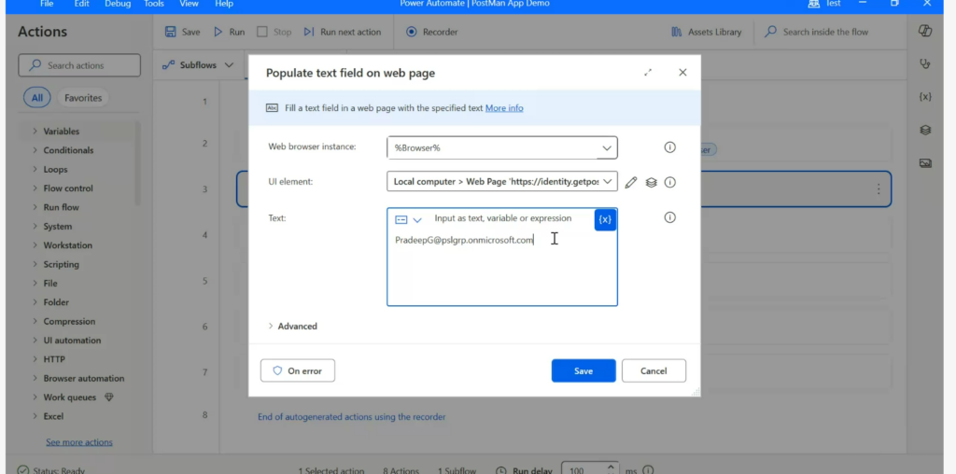This screenshot has width=956, height=474.
Task: Click Search inside the flow field
Action: coord(825,32)
